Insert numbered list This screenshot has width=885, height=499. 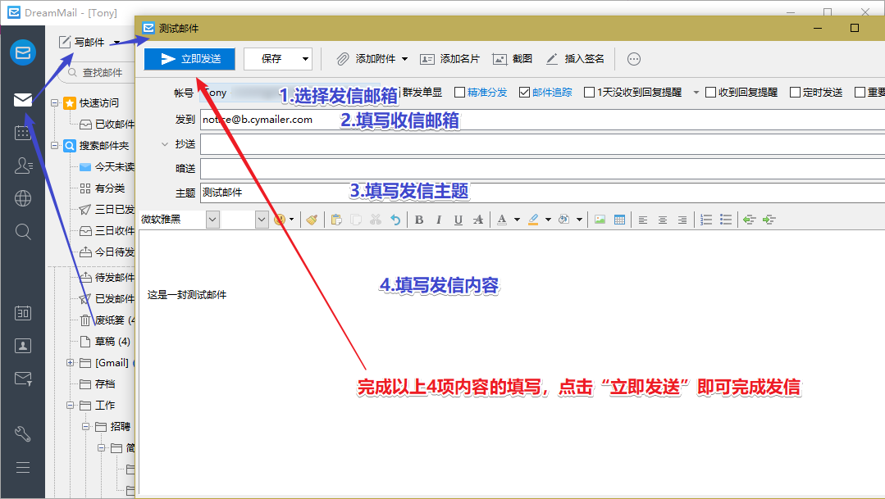click(x=706, y=220)
